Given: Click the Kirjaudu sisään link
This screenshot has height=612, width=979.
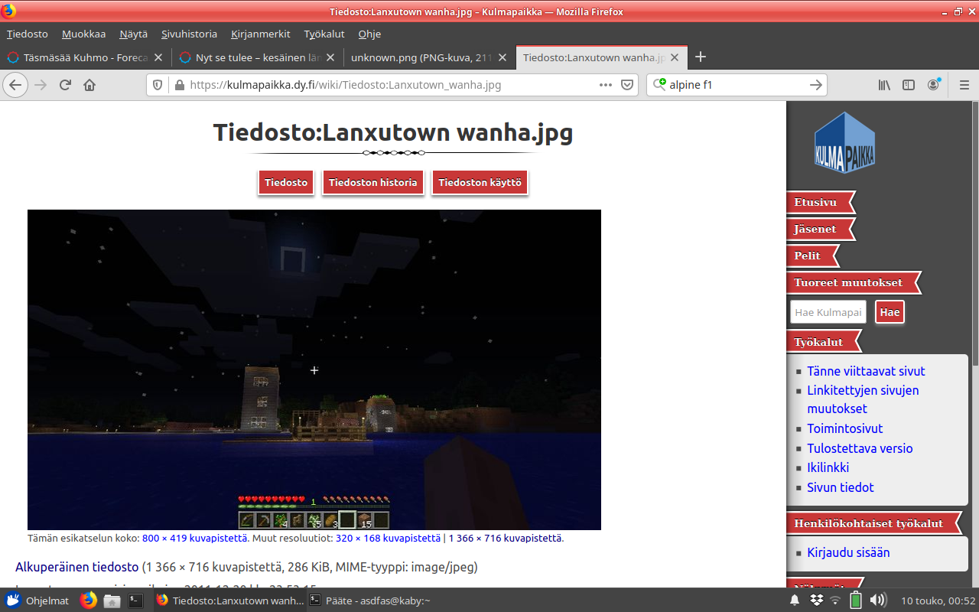Looking at the screenshot, I should pos(848,552).
